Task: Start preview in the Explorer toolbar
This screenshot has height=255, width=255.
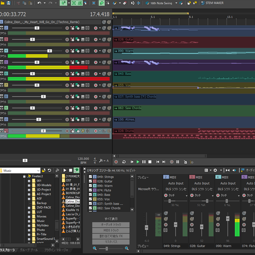Action: click(x=65, y=170)
